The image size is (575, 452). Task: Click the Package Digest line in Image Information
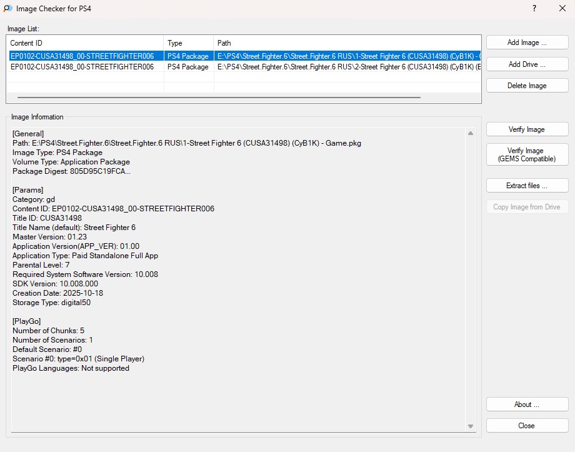tap(72, 171)
